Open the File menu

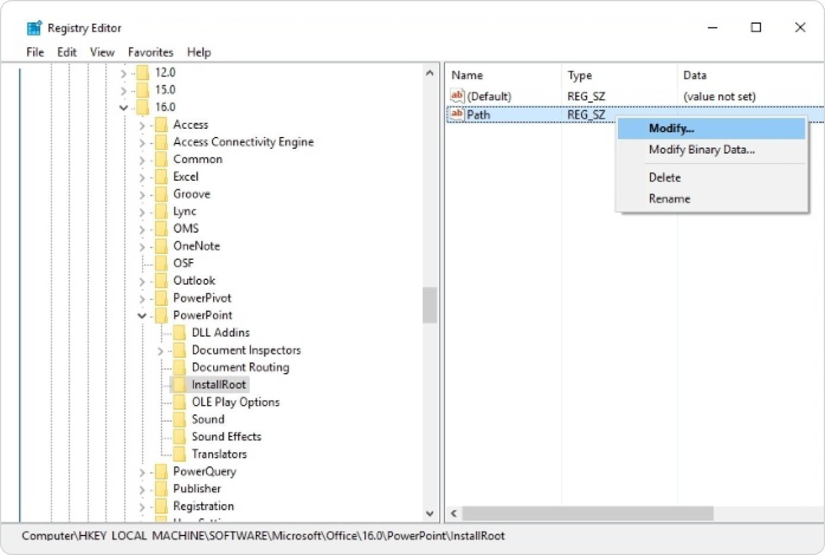(35, 52)
